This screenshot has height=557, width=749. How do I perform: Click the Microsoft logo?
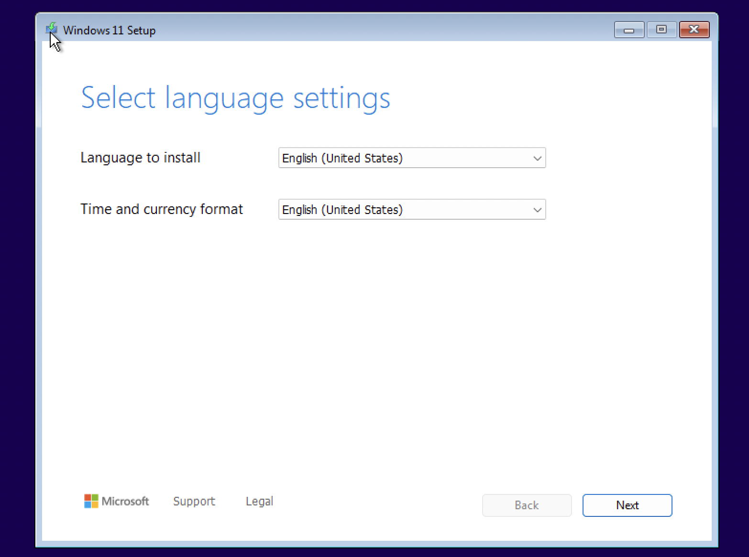pos(116,501)
